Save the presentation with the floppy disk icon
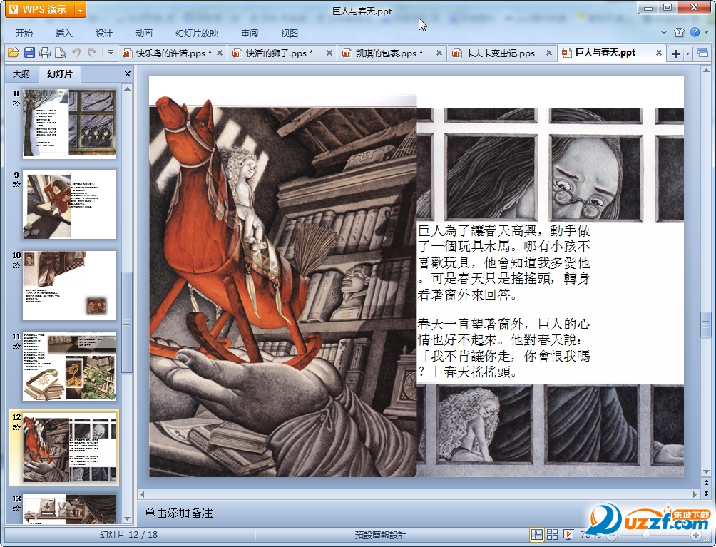 29,53
